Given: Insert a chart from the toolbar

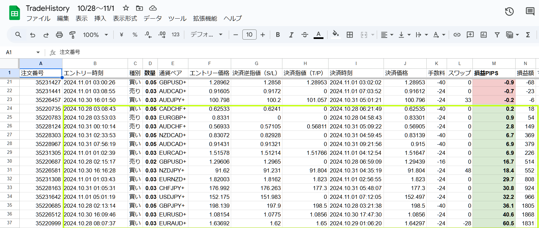Looking at the screenshot, I should tap(484, 35).
